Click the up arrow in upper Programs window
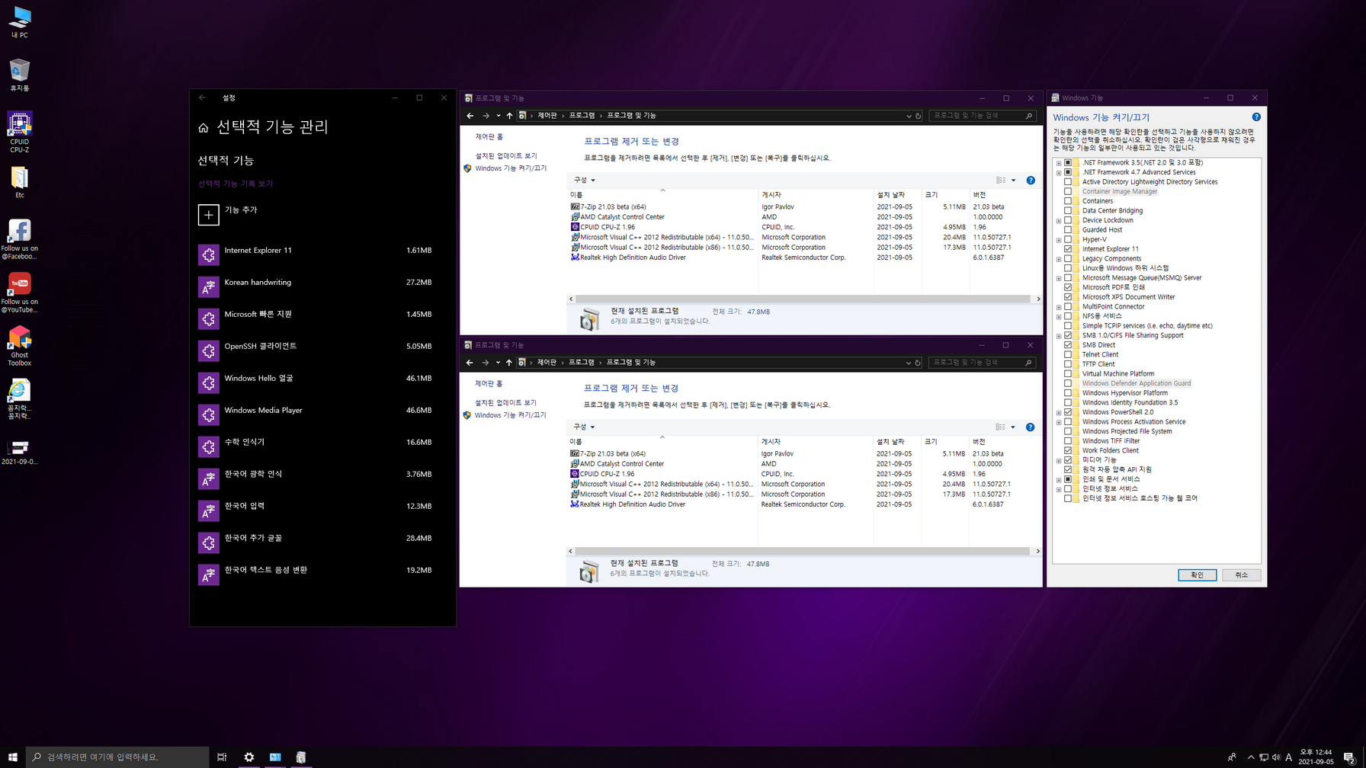This screenshot has height=768, width=1366. click(x=509, y=116)
